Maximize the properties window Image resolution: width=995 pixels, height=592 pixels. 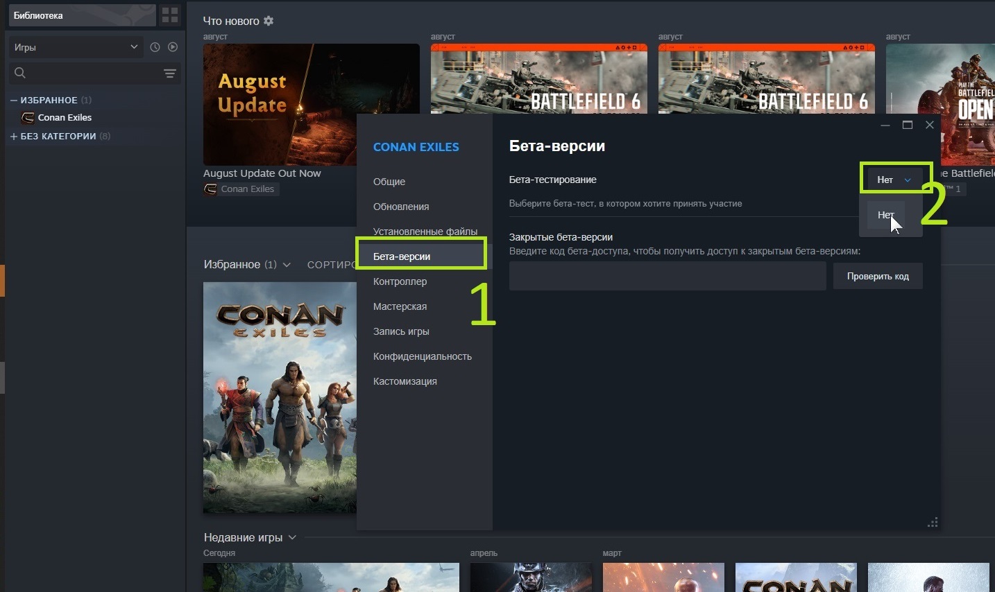908,125
